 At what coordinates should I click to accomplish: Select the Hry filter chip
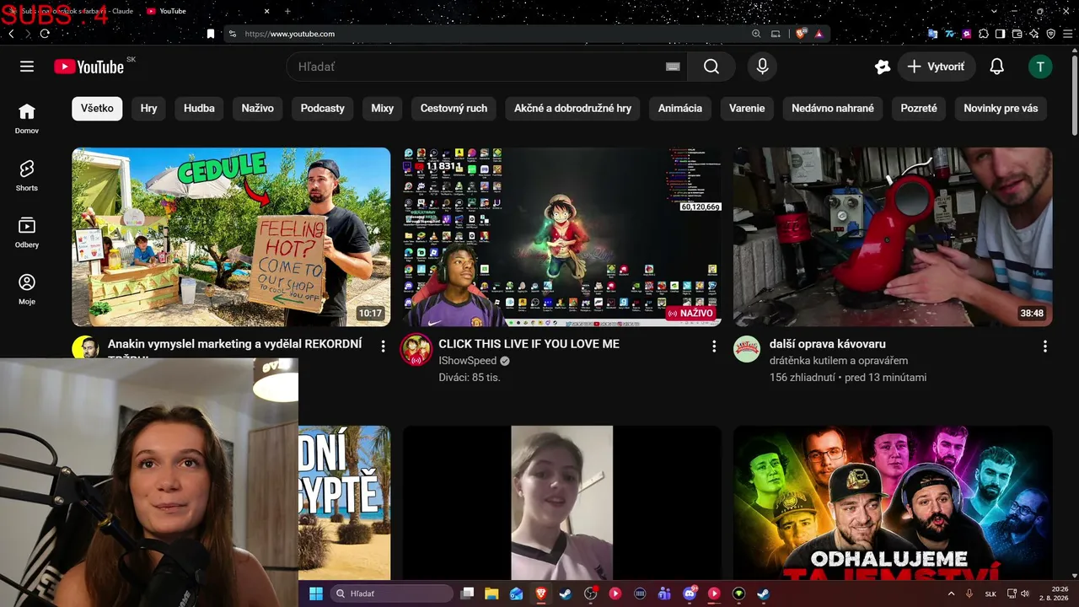[149, 109]
